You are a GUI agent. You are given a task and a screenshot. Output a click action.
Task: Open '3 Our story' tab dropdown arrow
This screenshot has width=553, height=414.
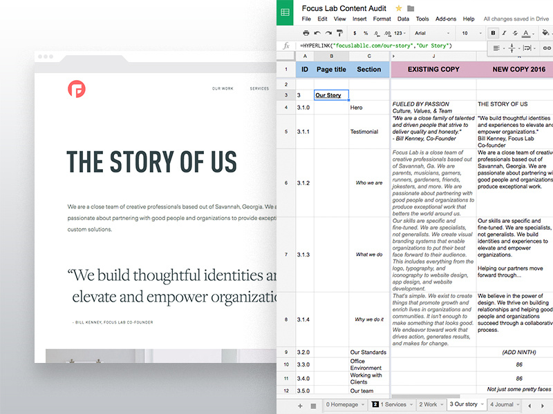tap(482, 404)
